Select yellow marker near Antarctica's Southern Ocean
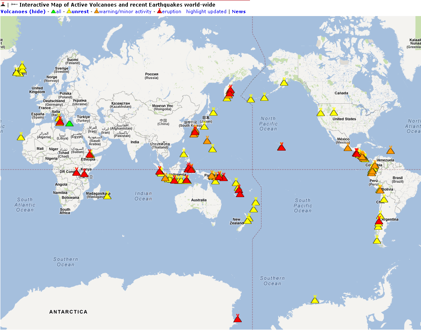Viewport: 421px width, 330px height. [x=315, y=299]
